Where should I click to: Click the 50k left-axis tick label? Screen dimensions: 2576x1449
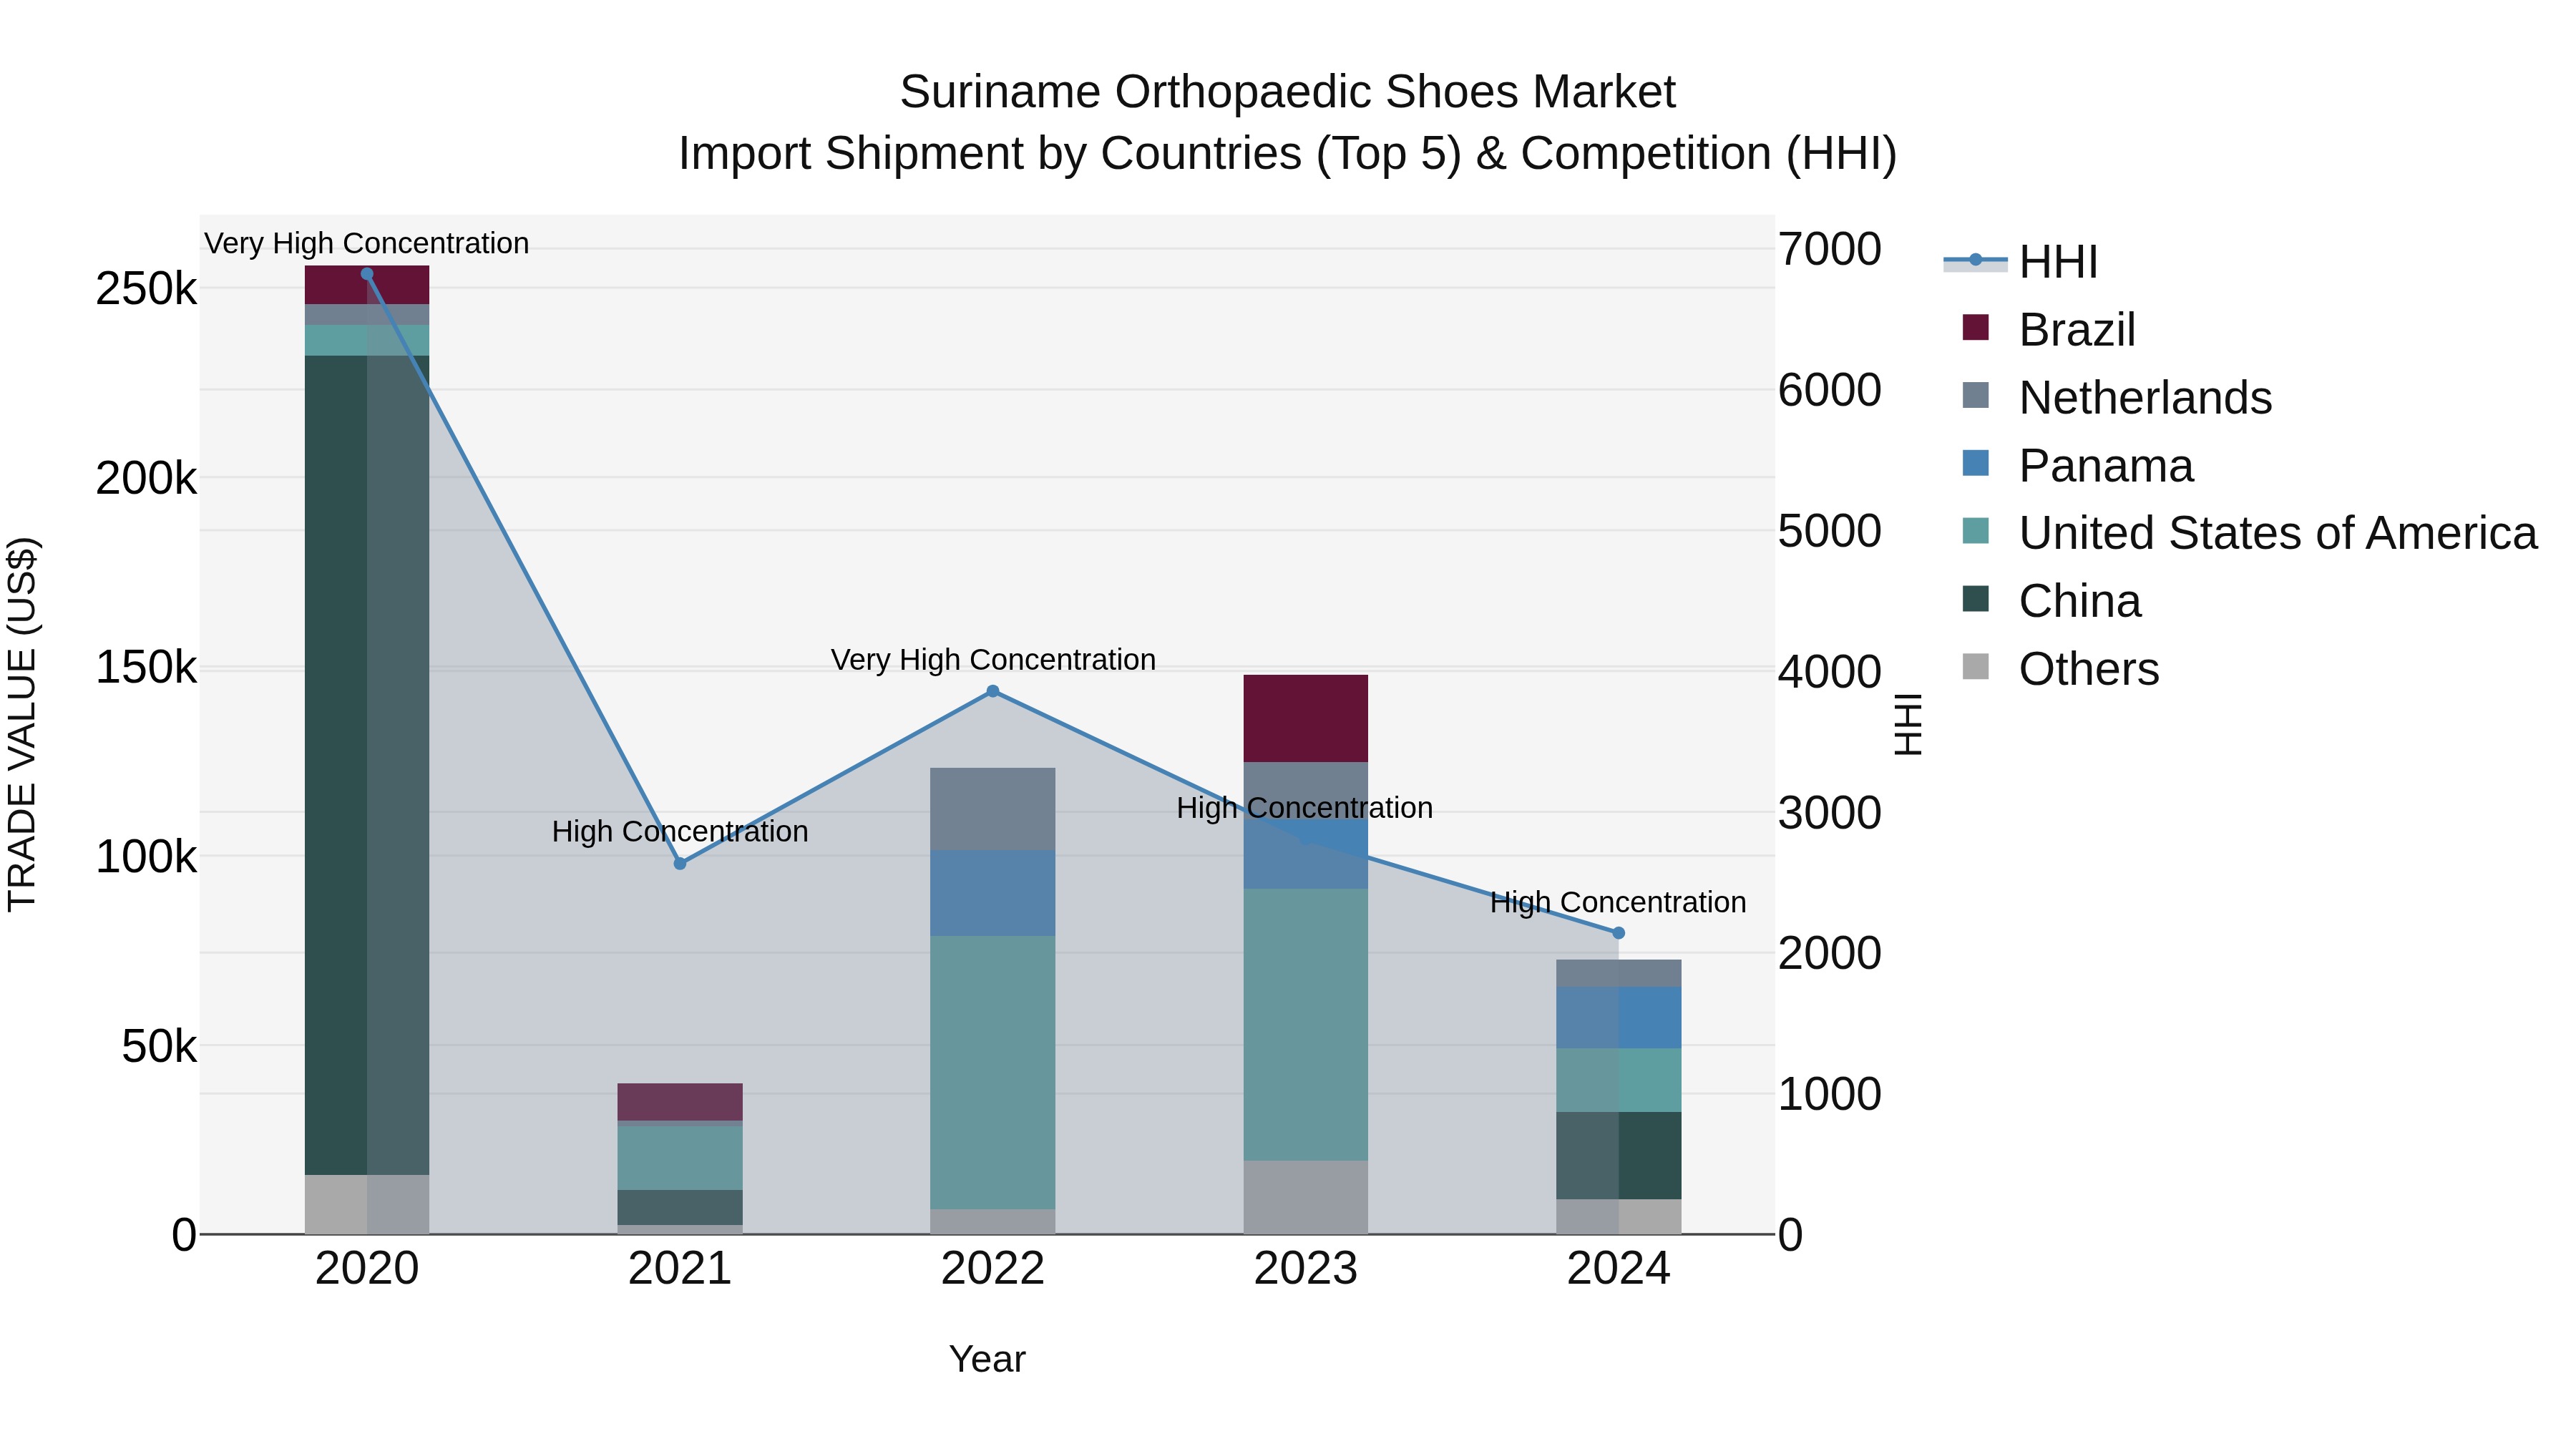160,1046
